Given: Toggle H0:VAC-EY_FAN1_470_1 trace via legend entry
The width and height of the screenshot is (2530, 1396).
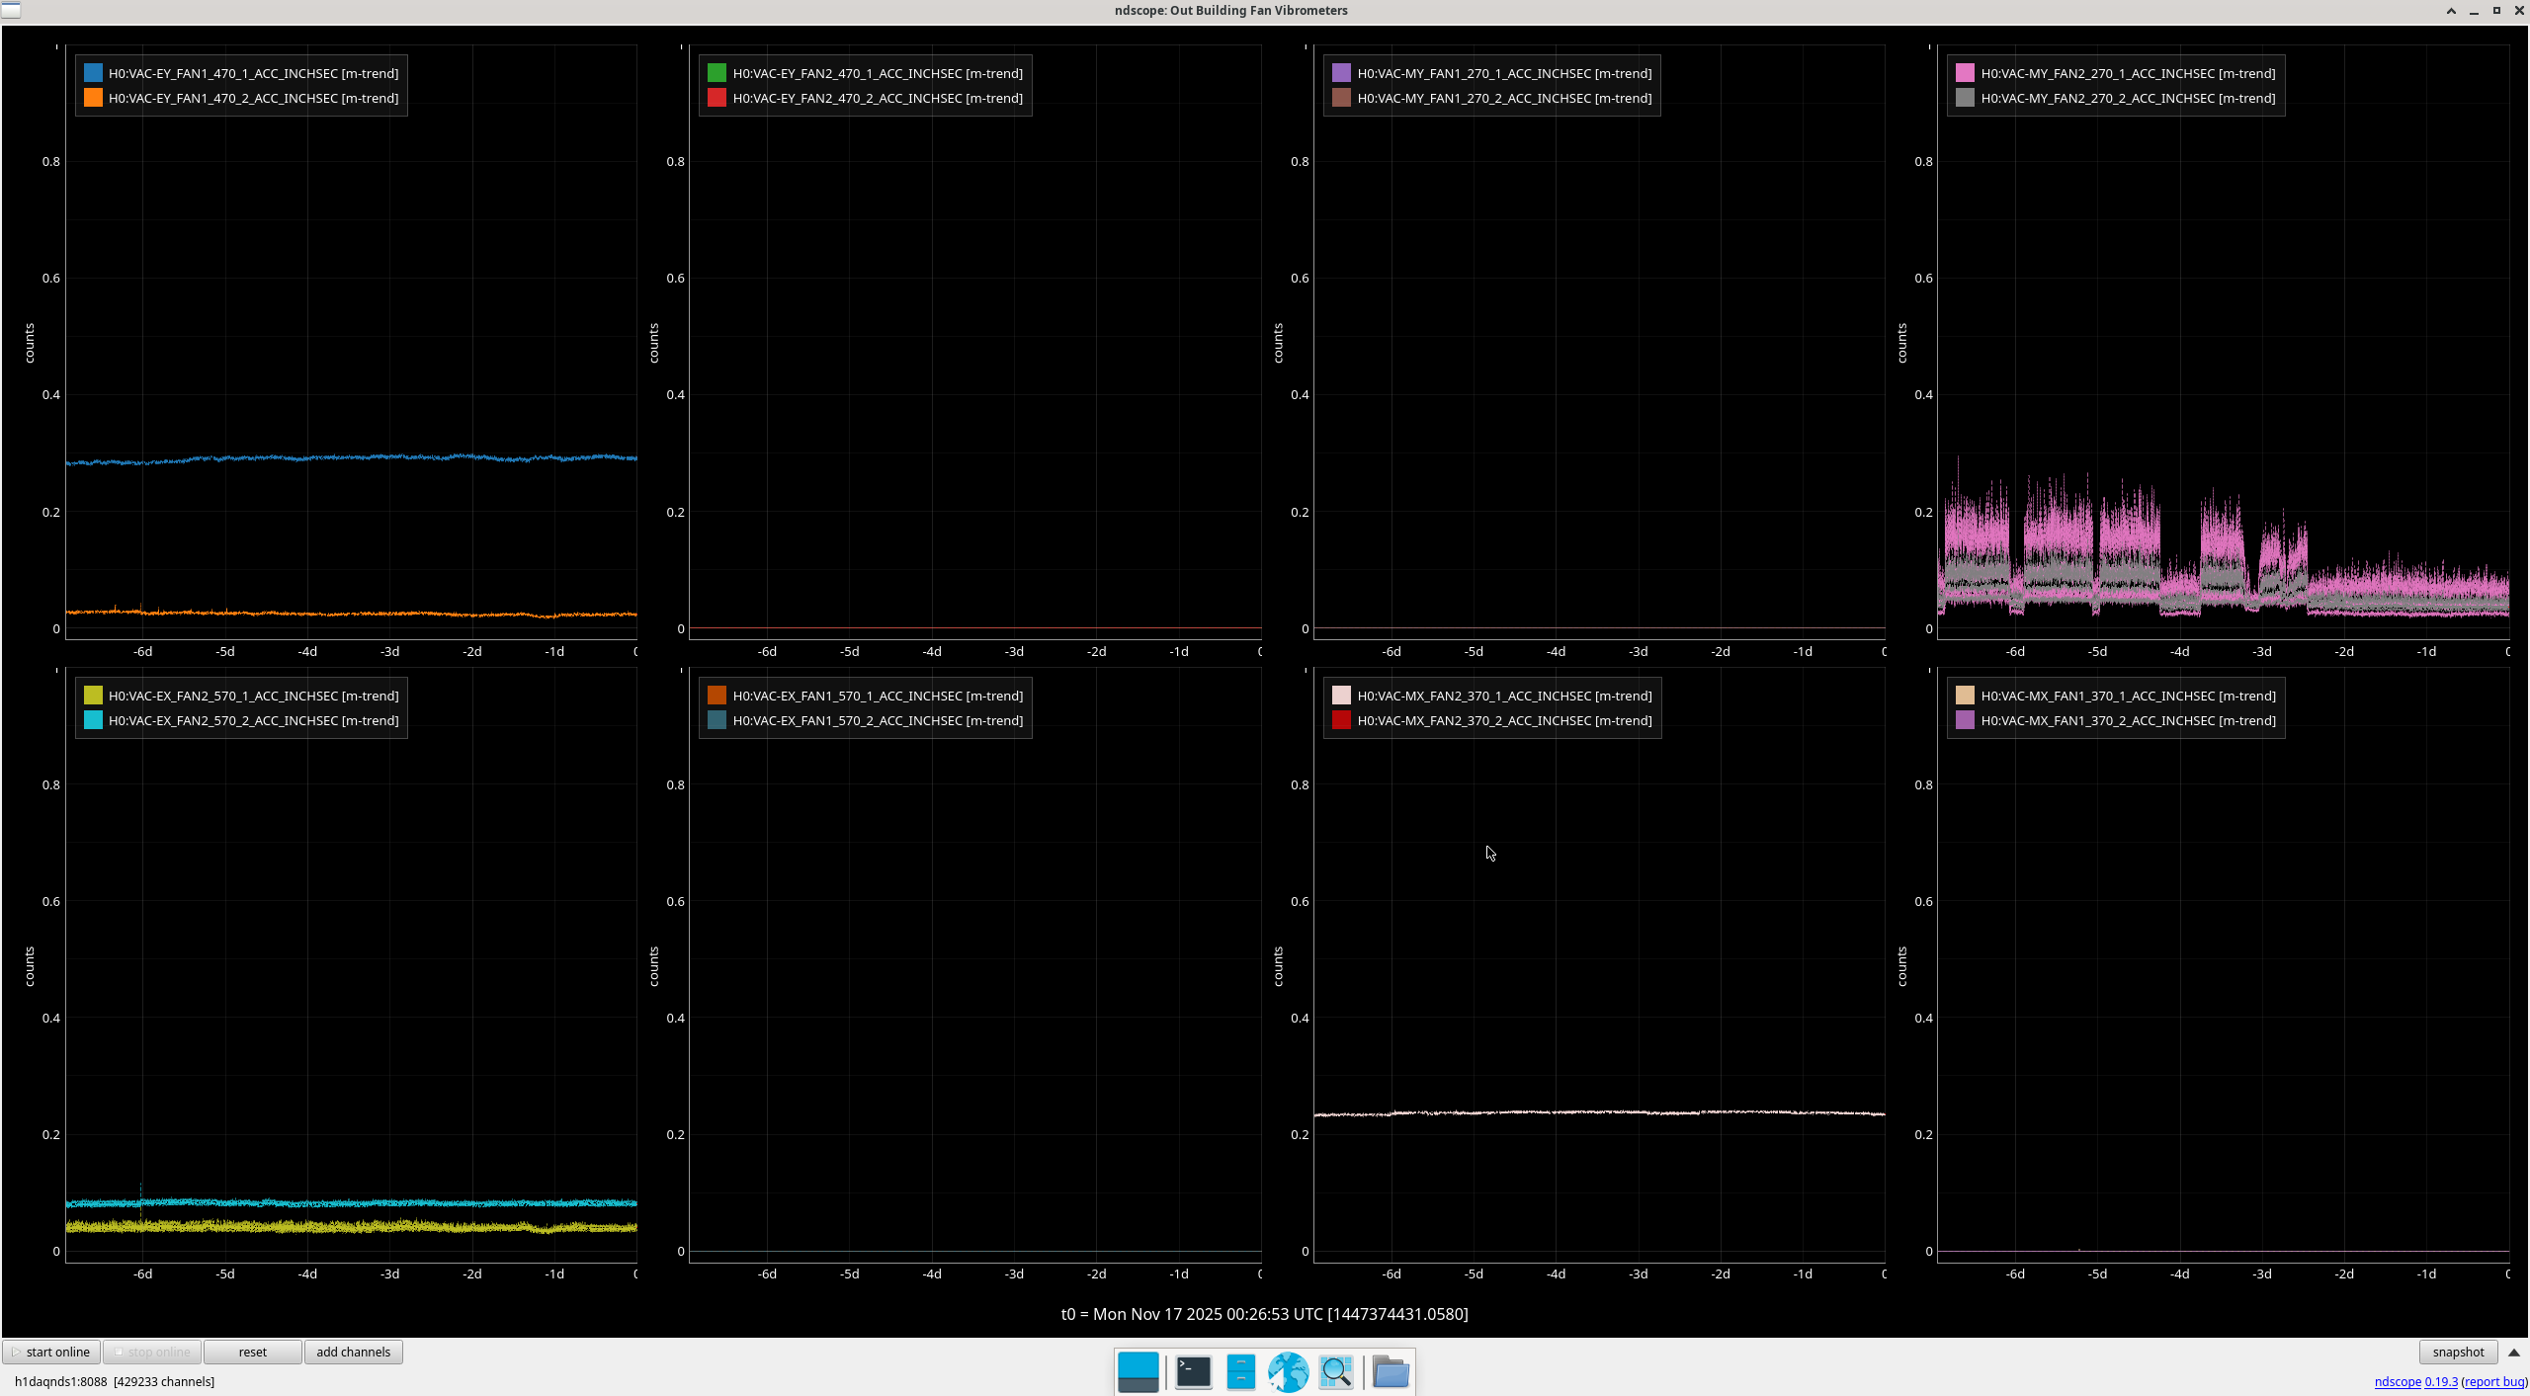Looking at the screenshot, I should (253, 73).
